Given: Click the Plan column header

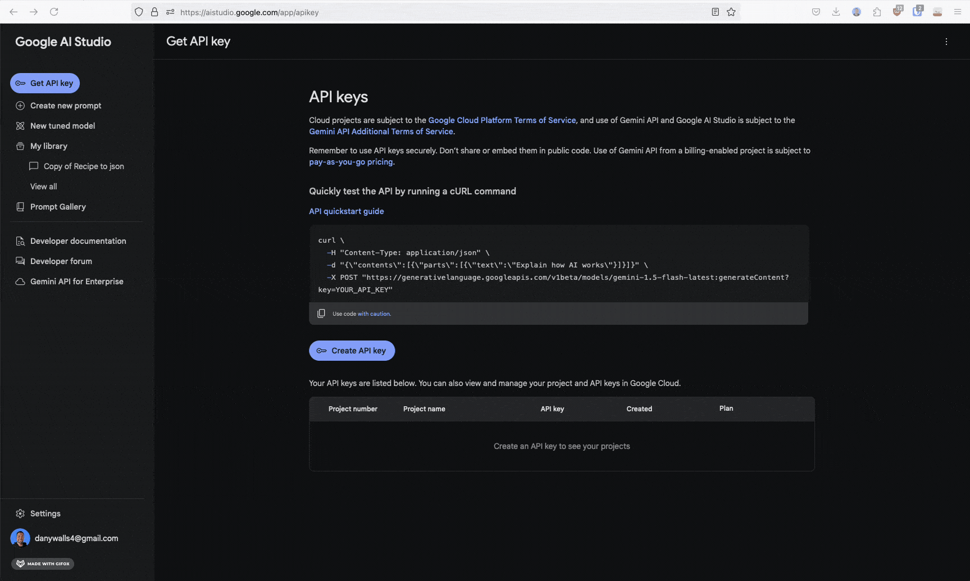Looking at the screenshot, I should pyautogui.click(x=726, y=408).
